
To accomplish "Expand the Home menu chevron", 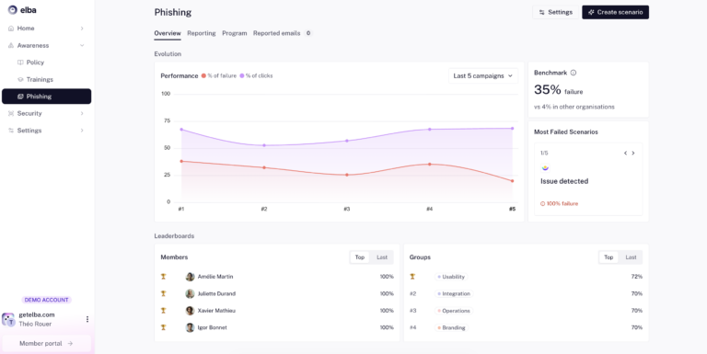I will click(82, 29).
